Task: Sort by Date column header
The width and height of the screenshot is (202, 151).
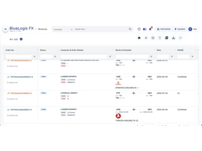Action: tap(159, 50)
